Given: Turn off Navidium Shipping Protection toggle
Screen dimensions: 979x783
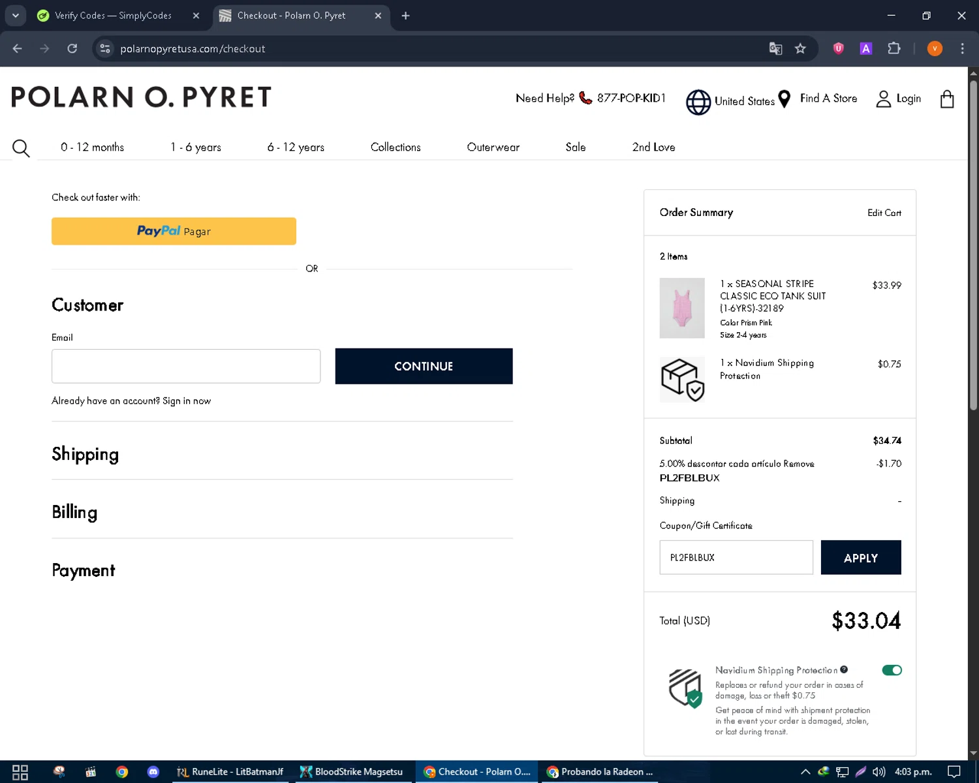Looking at the screenshot, I should coord(892,670).
